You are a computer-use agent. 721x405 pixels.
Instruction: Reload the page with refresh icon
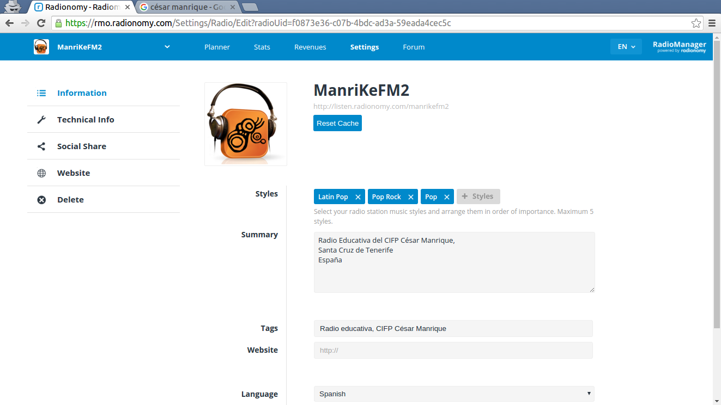coord(41,23)
